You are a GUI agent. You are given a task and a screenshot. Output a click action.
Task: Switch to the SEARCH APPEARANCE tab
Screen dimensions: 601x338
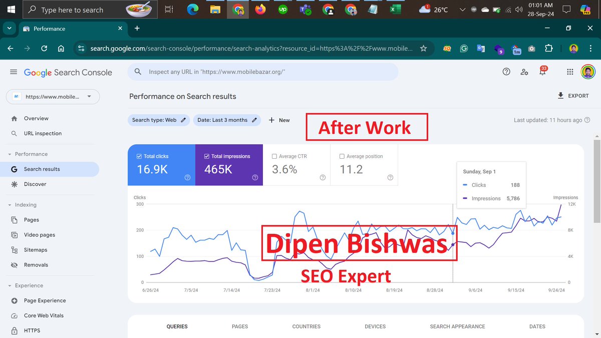pos(457,326)
